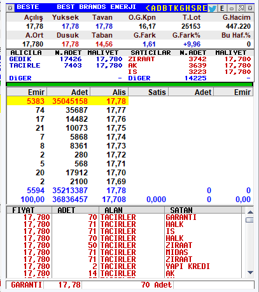Screen dimensions: 259x292
Task: Click the 17,74 bid price level
Action: (116, 137)
